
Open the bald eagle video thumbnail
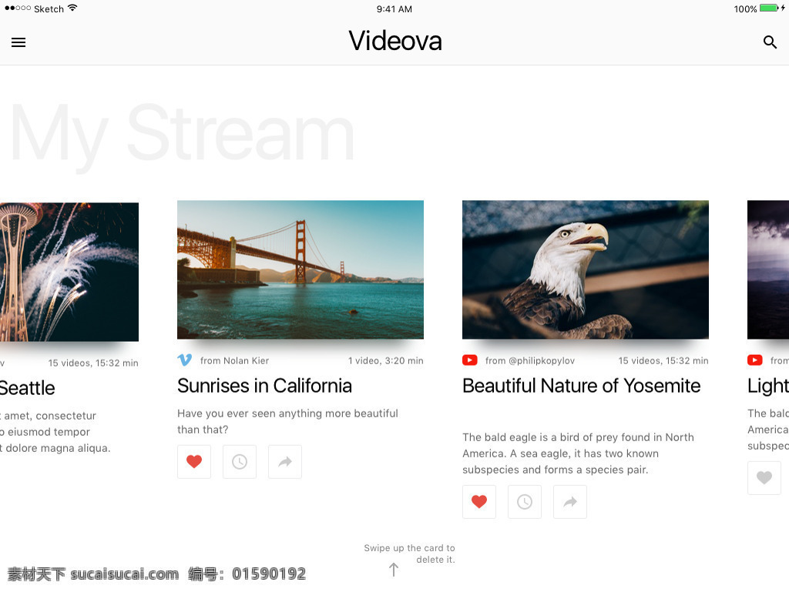click(x=586, y=270)
